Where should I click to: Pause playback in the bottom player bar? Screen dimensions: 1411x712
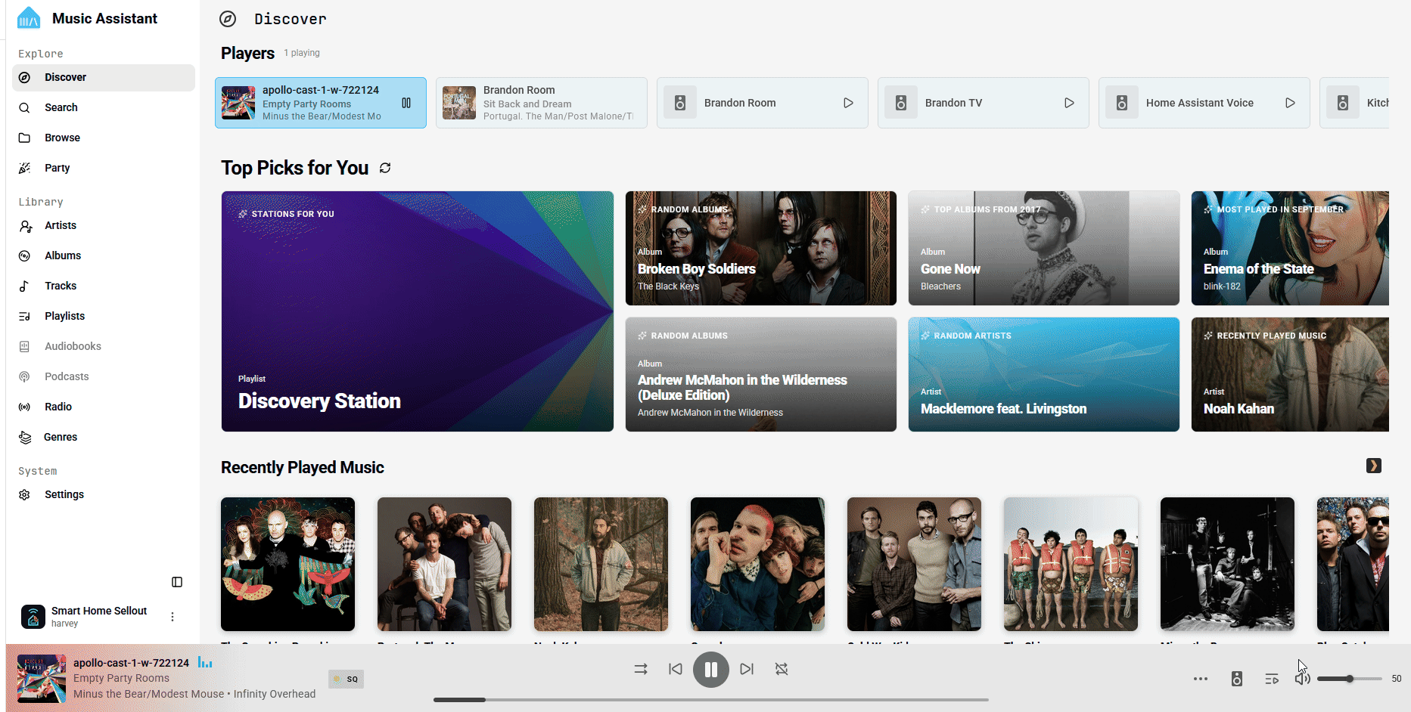pyautogui.click(x=711, y=669)
